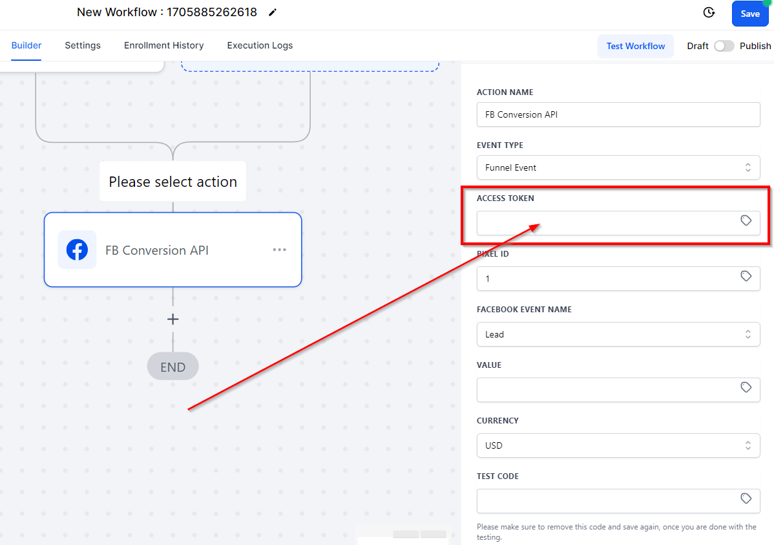Open the Facebook Event Name dropdown
Screen dimensions: 774x545
tap(618, 334)
